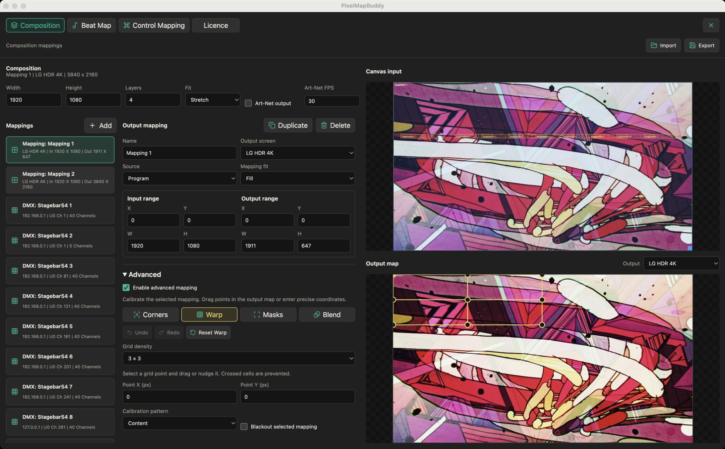Click the Control Mapping command icon
Screen dimensions: 725x449
pyautogui.click(x=126, y=25)
